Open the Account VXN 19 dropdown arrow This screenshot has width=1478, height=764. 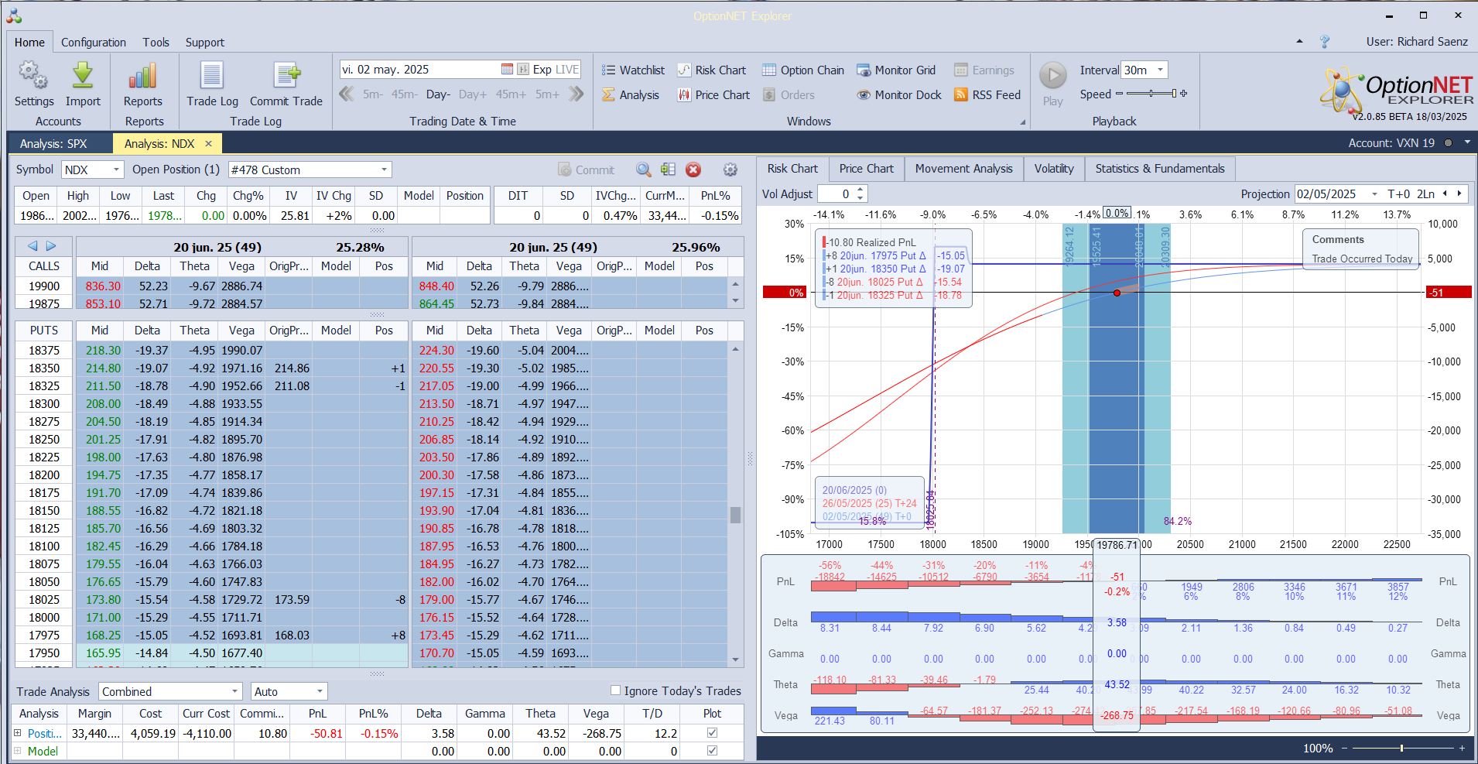point(1467,142)
